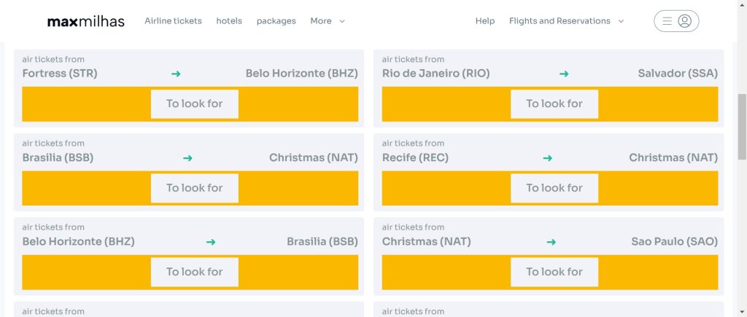Image resolution: width=747 pixels, height=317 pixels.
Task: Expand Flights and Reservations dropdown
Action: tap(566, 21)
